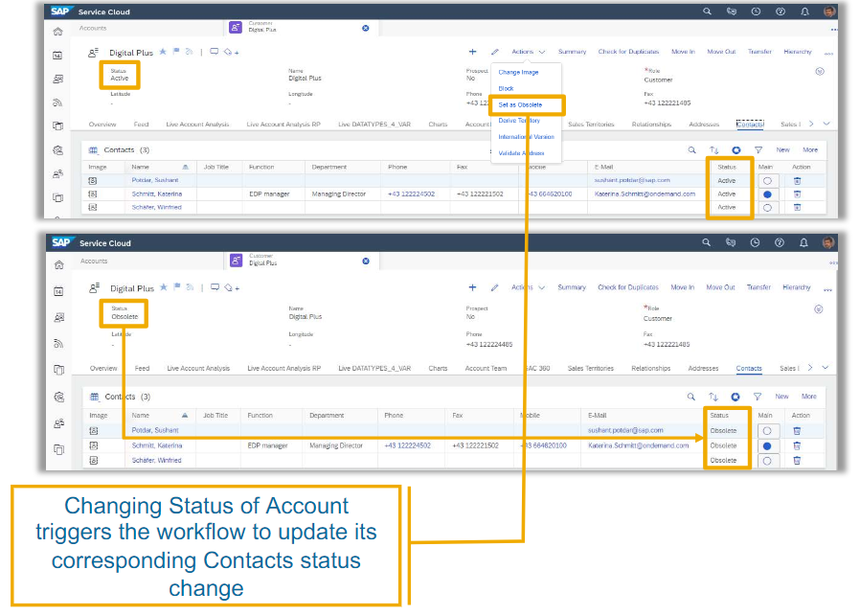The height and width of the screenshot is (615, 860).
Task: Click the edit pencil in the upper window's account header
Action: coord(495,52)
